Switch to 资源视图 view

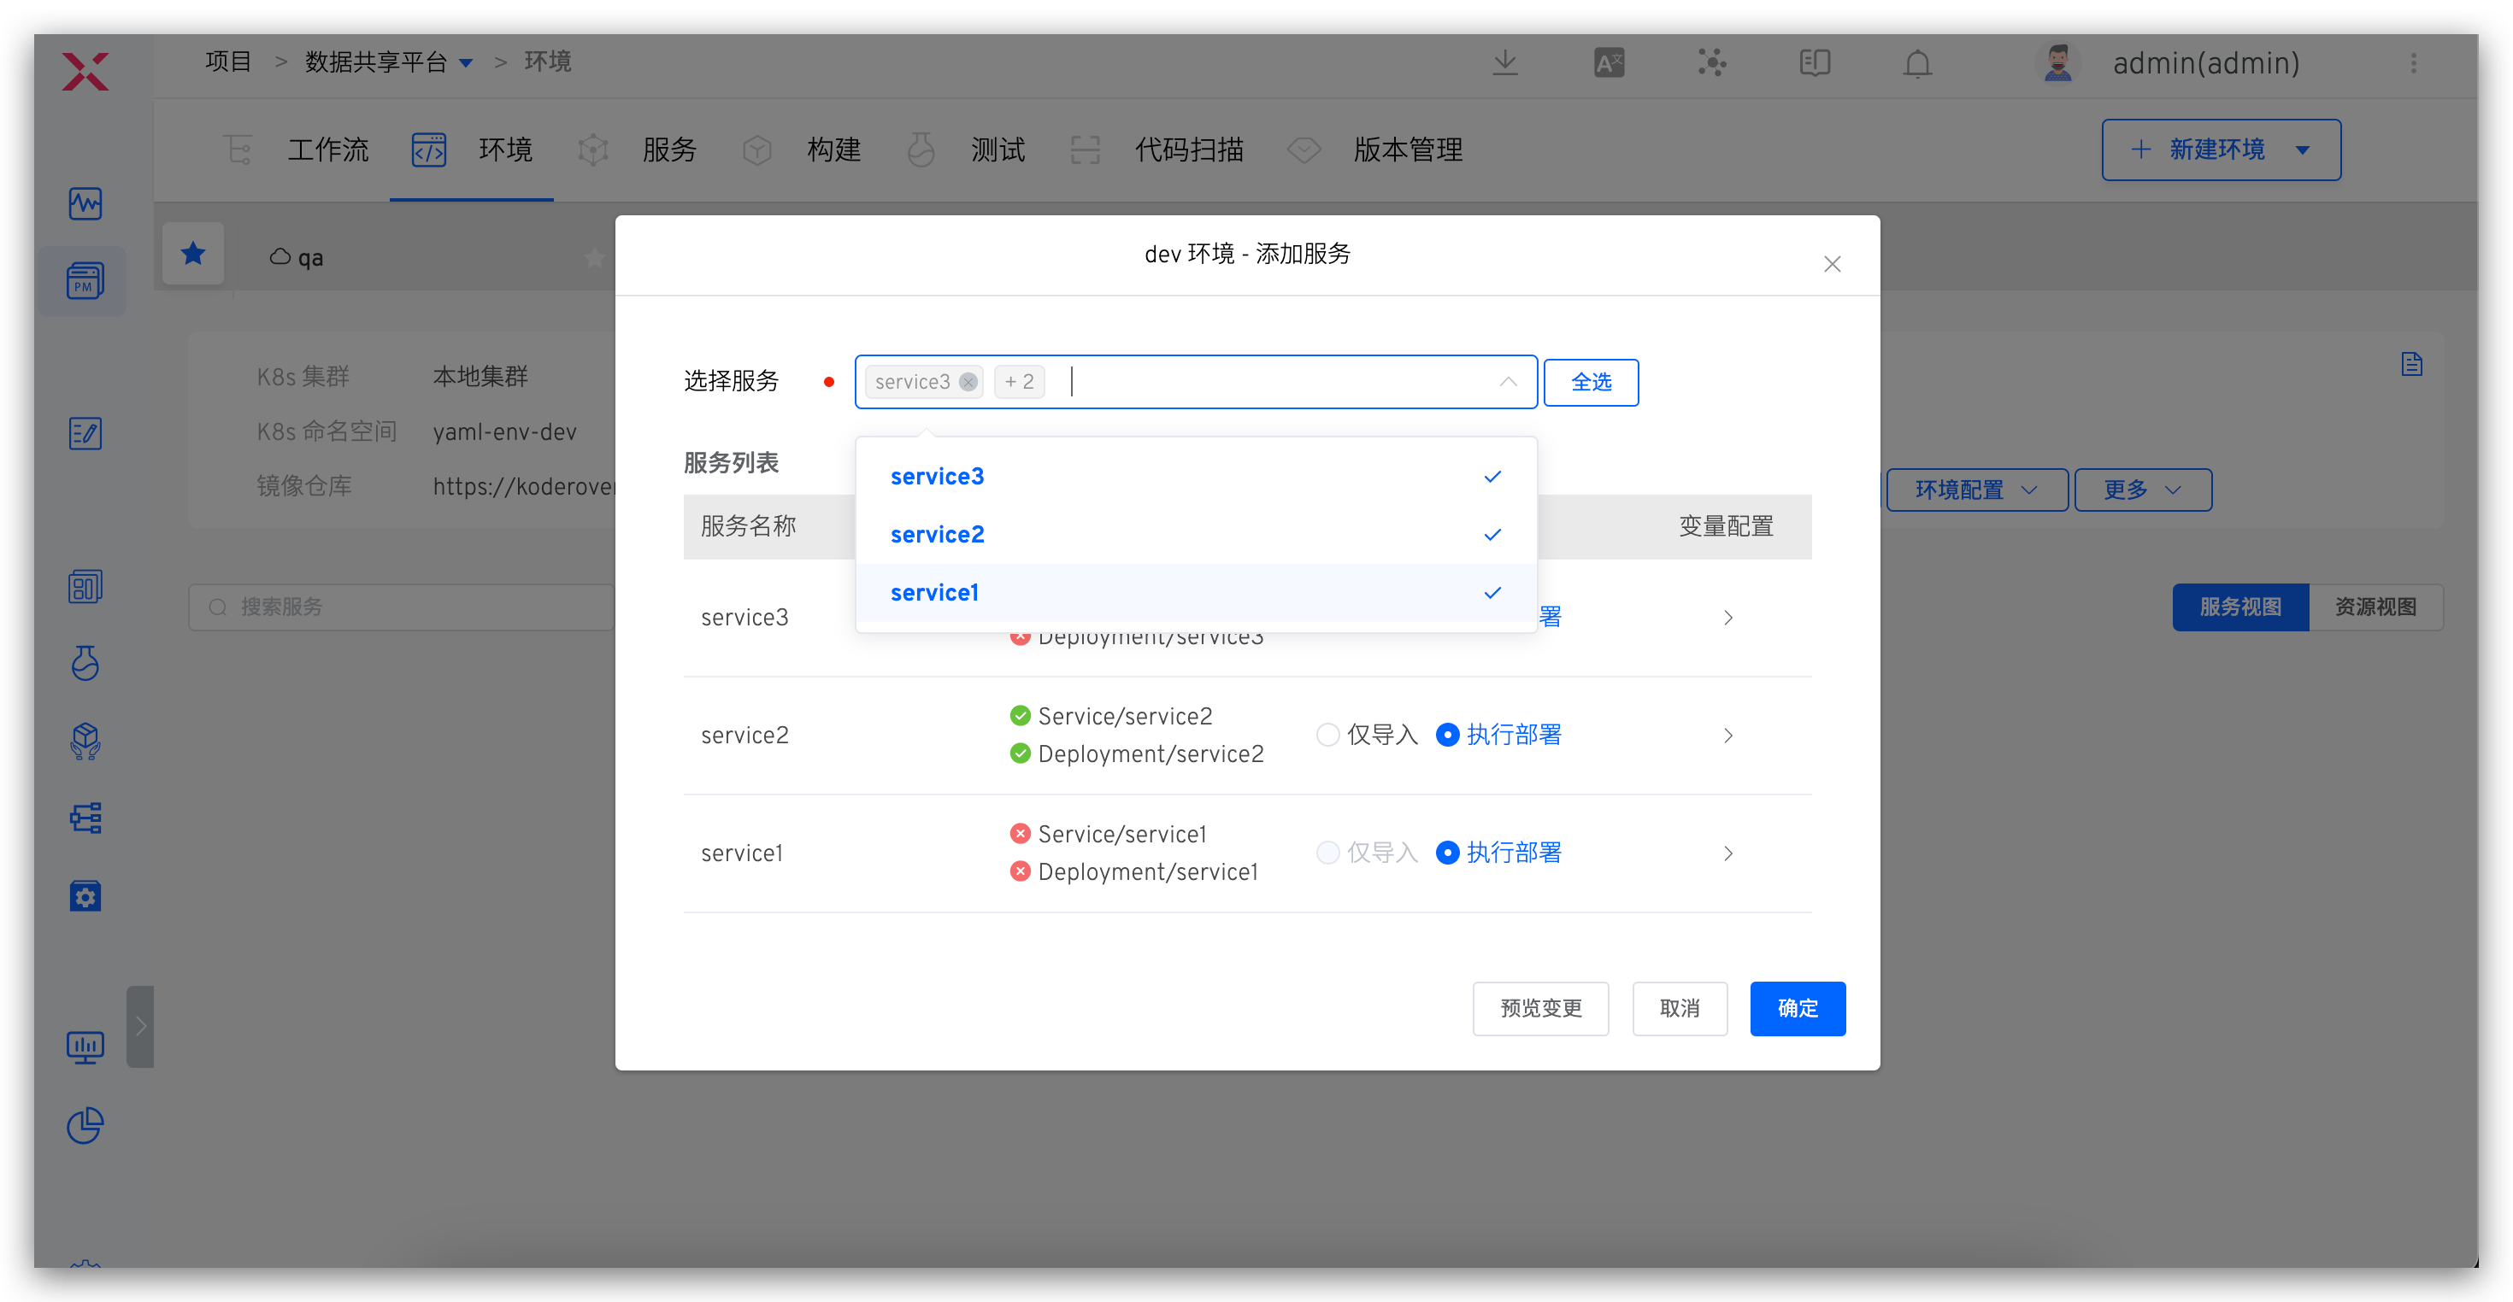[2375, 607]
